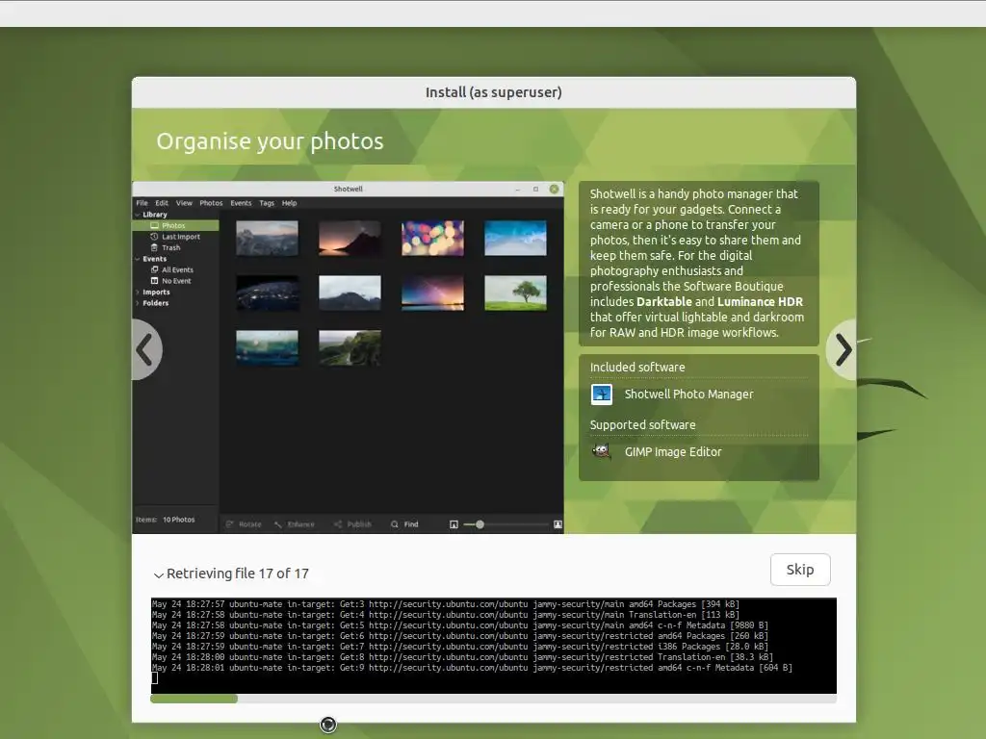The height and width of the screenshot is (739, 986).
Task: Click the GIMP Image Editor label
Action: (x=673, y=452)
